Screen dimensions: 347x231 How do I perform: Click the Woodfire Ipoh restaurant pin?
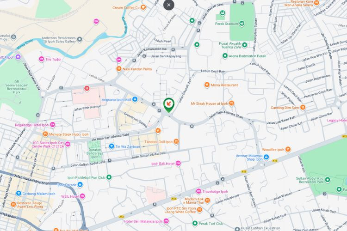point(288,149)
